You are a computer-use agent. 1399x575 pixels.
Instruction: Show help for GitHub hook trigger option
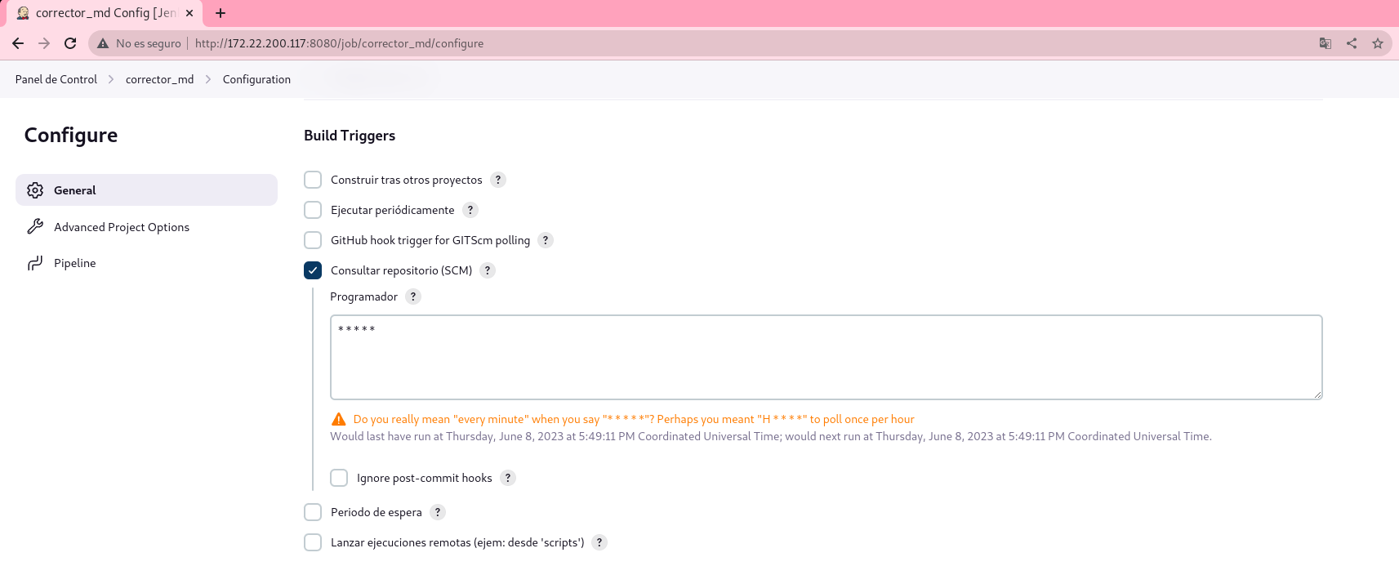[x=546, y=240]
